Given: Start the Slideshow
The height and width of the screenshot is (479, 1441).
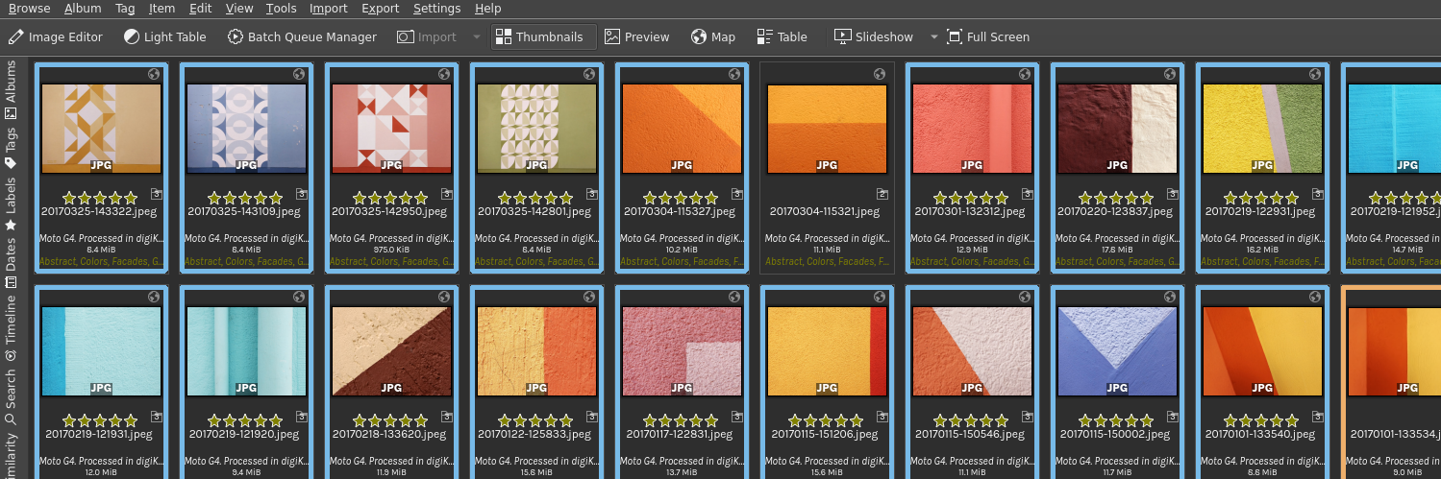Looking at the screenshot, I should pos(873,37).
